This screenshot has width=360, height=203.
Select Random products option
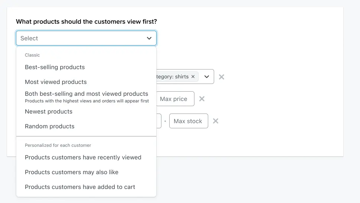point(50,126)
